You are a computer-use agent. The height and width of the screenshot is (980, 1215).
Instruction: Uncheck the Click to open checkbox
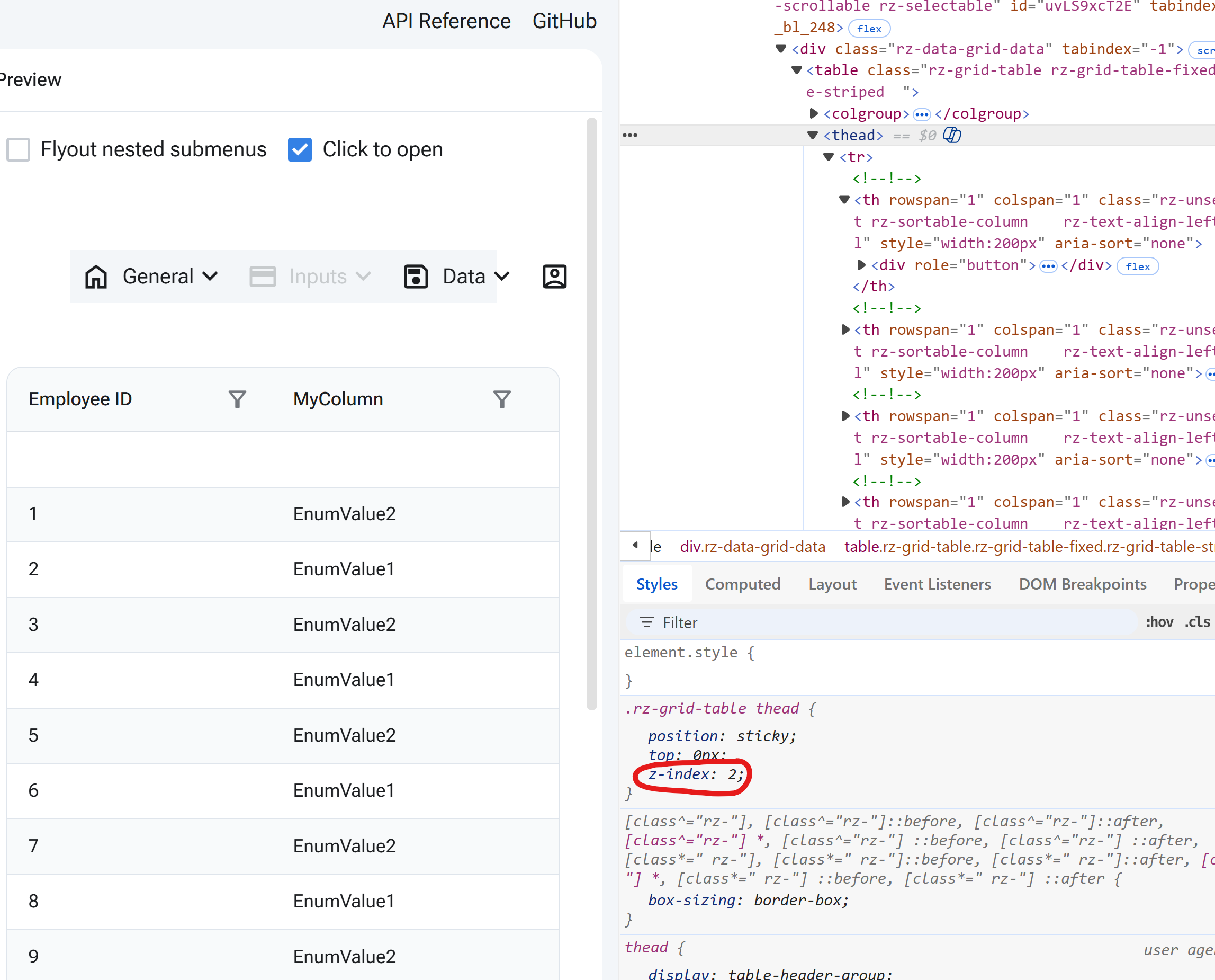[300, 149]
